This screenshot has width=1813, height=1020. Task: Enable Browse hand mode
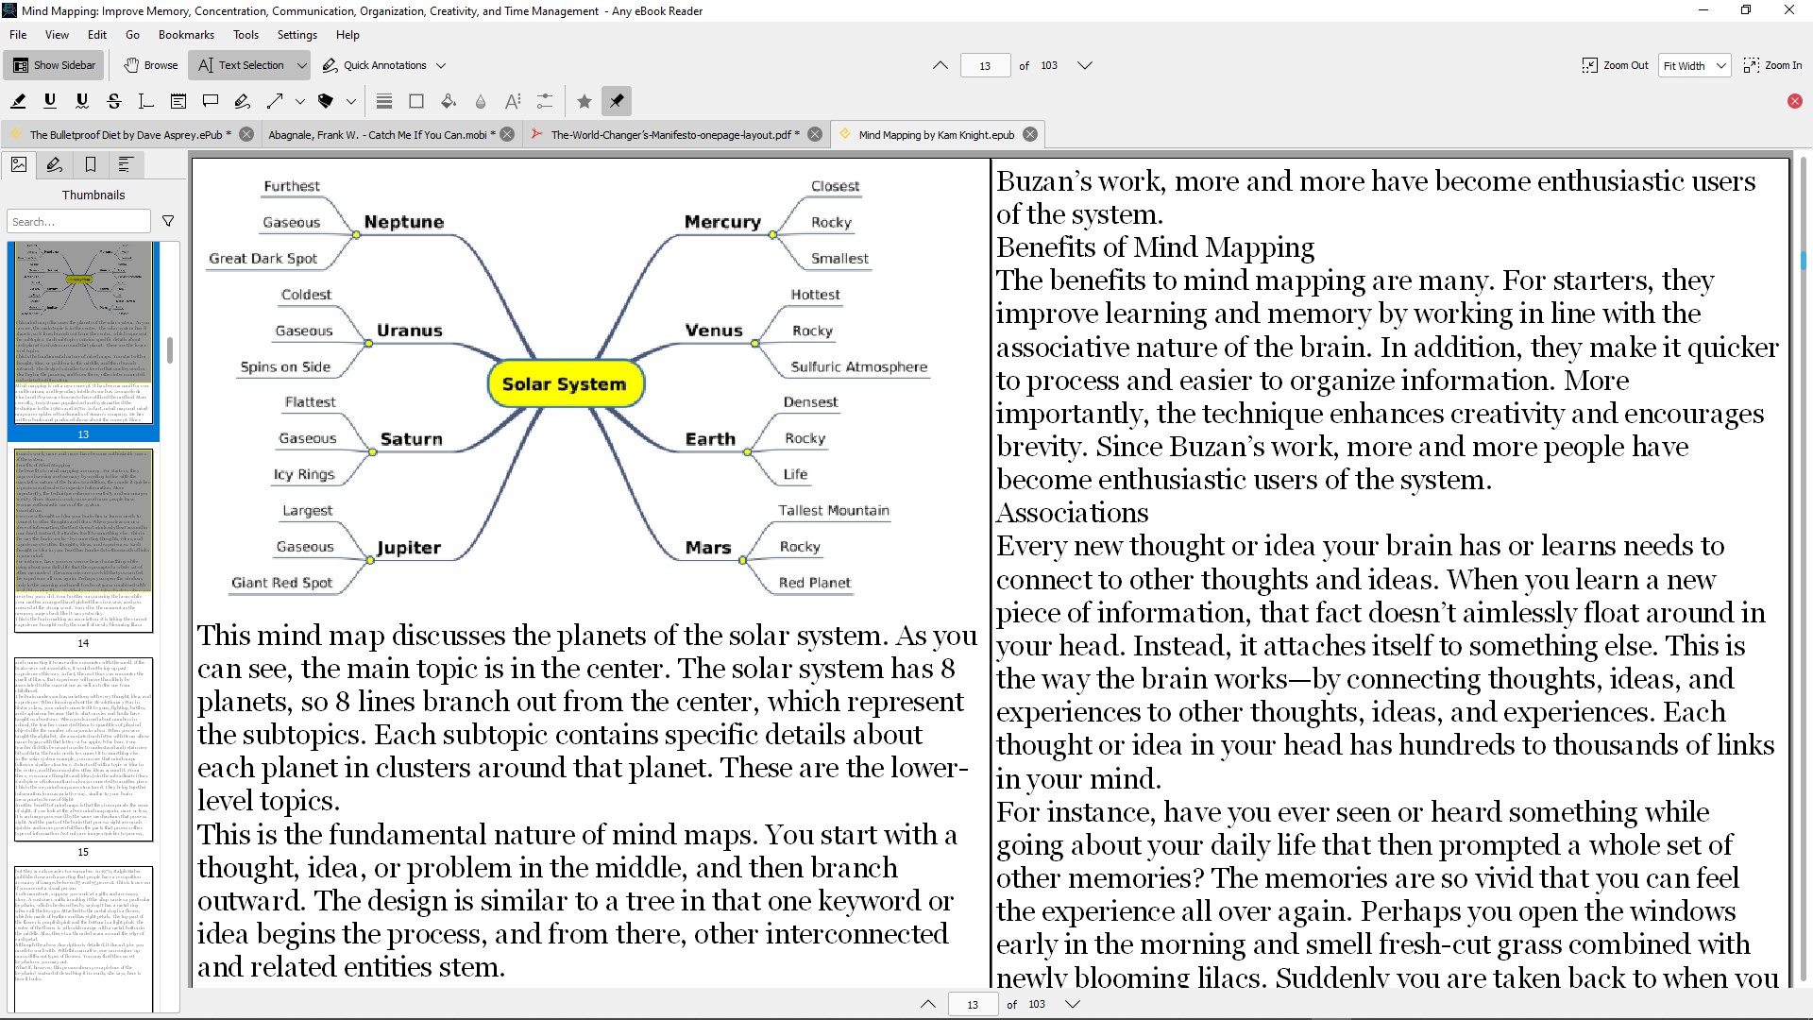click(x=151, y=65)
